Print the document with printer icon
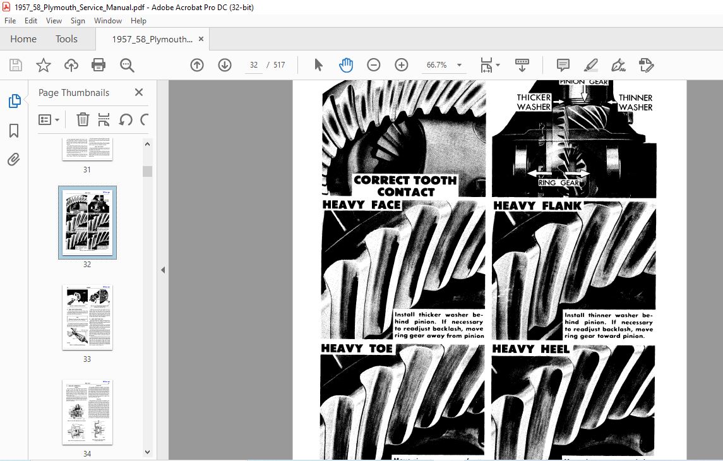The height and width of the screenshot is (461, 723). [99, 65]
